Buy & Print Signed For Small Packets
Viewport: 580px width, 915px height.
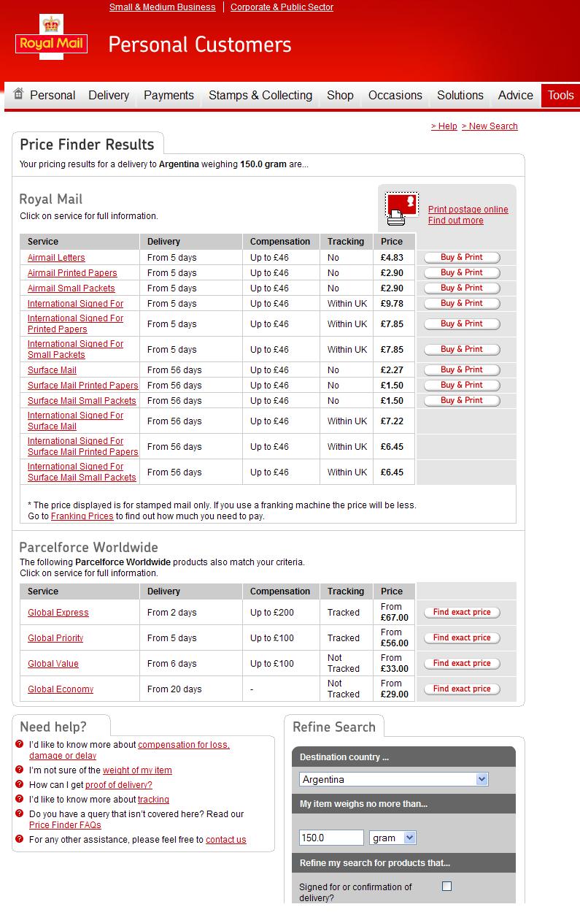[x=462, y=349]
